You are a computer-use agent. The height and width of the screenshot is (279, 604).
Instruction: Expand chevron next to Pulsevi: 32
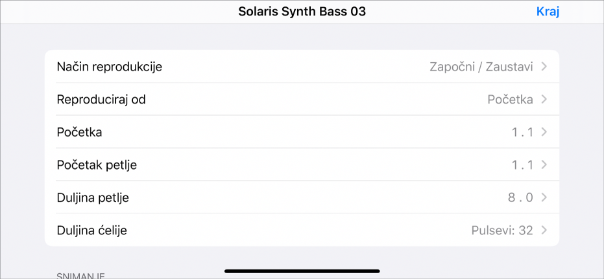(x=544, y=230)
